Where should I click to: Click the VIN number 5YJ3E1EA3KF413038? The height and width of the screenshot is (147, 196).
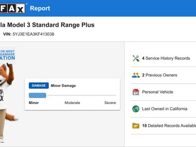[x=33, y=34]
